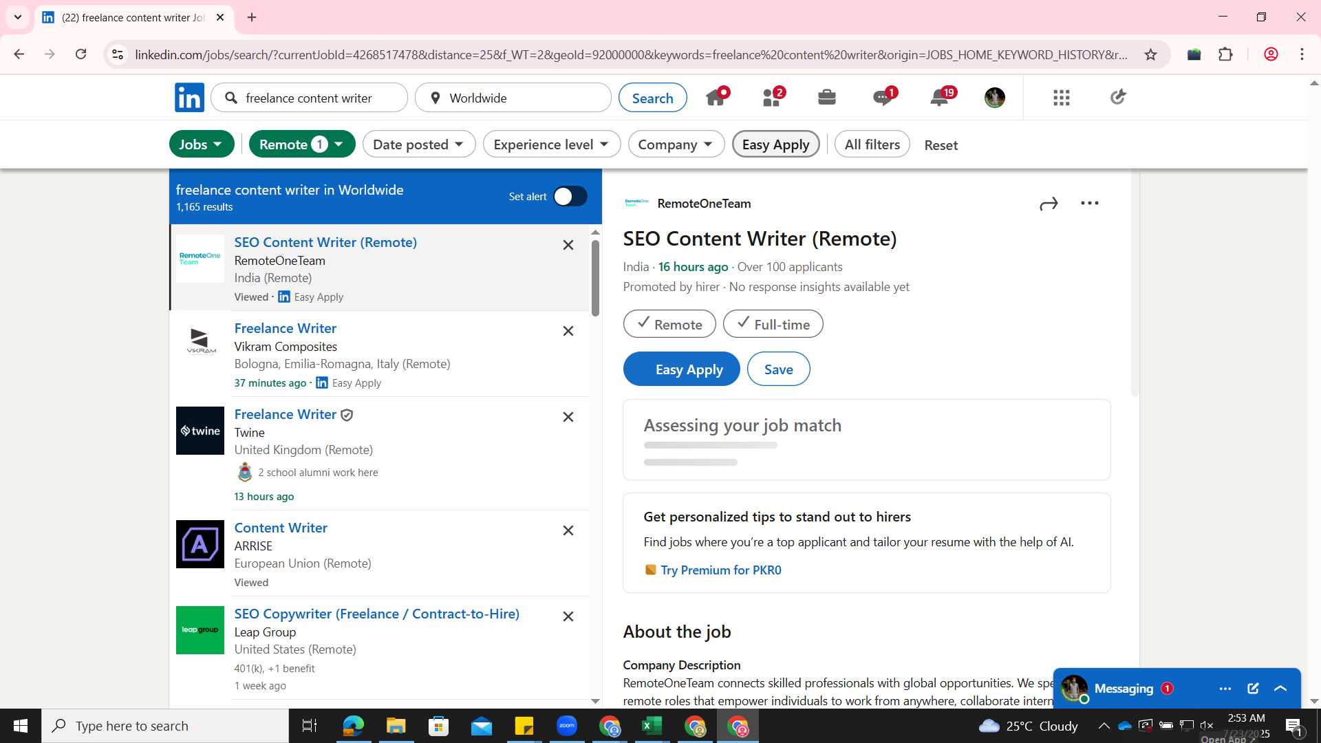The image size is (1321, 743).
Task: Click the Leap Group logo thumbnail
Action: (x=200, y=630)
